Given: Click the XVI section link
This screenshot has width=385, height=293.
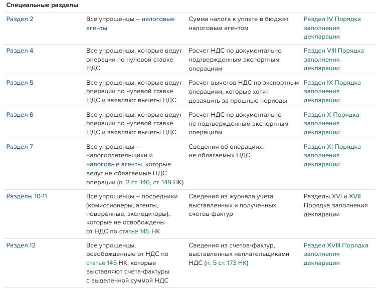Looking at the screenshot, I should coord(337,196).
